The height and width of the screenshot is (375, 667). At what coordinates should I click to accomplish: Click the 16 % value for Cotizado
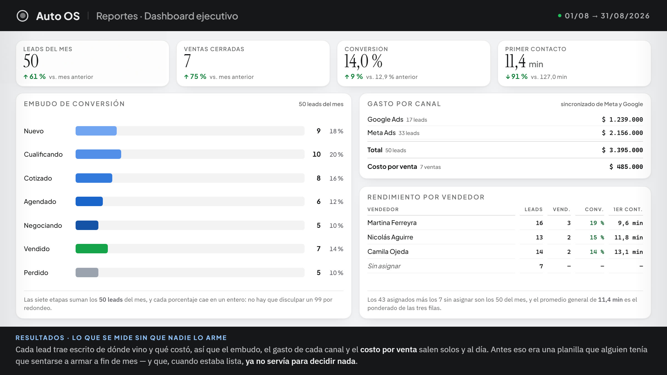[336, 178]
